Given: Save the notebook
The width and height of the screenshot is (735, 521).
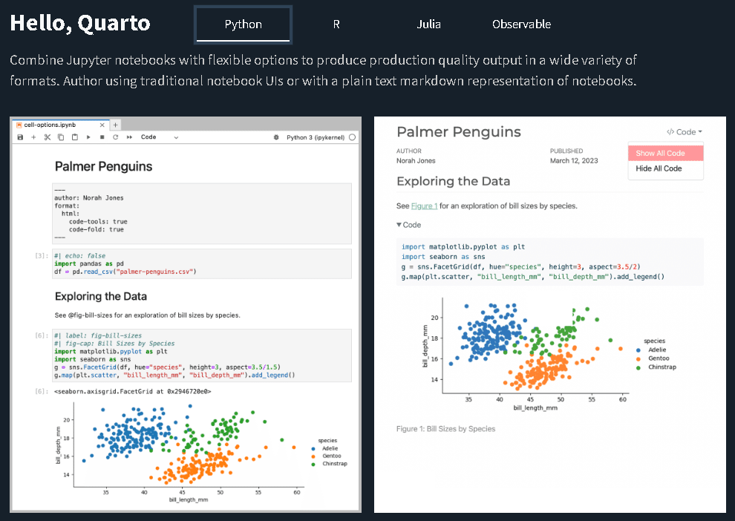Looking at the screenshot, I should click(20, 137).
